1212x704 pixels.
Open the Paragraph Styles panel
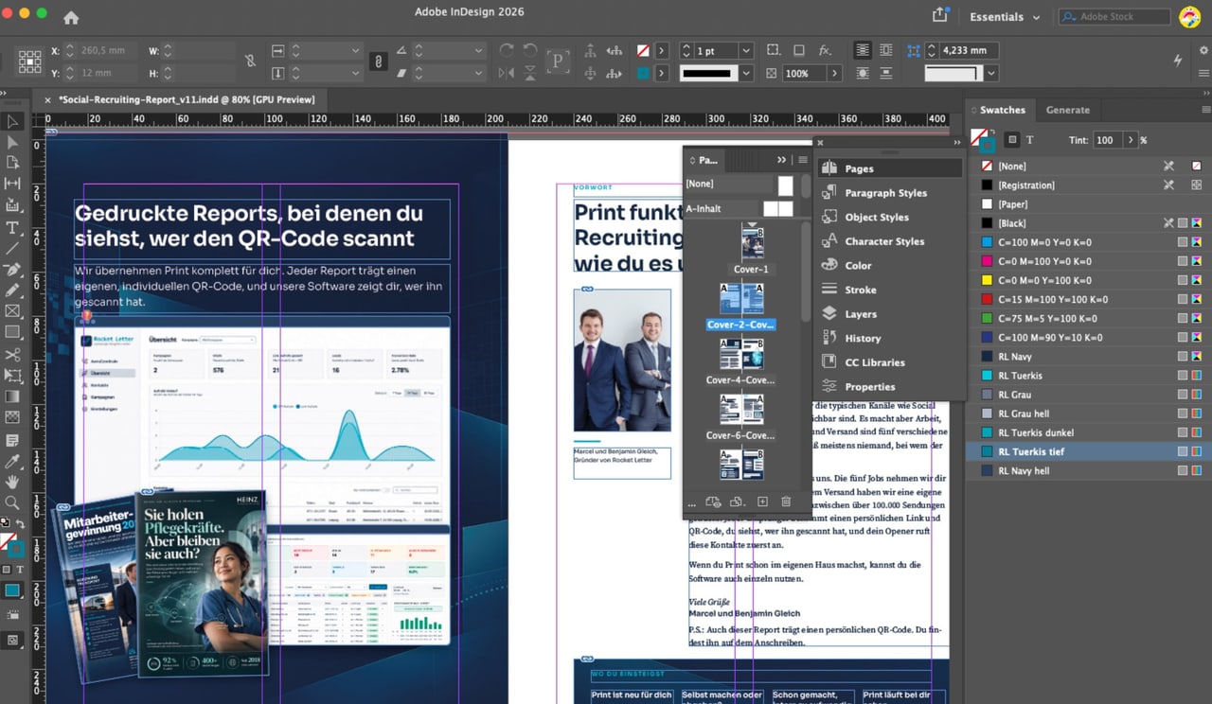890,193
